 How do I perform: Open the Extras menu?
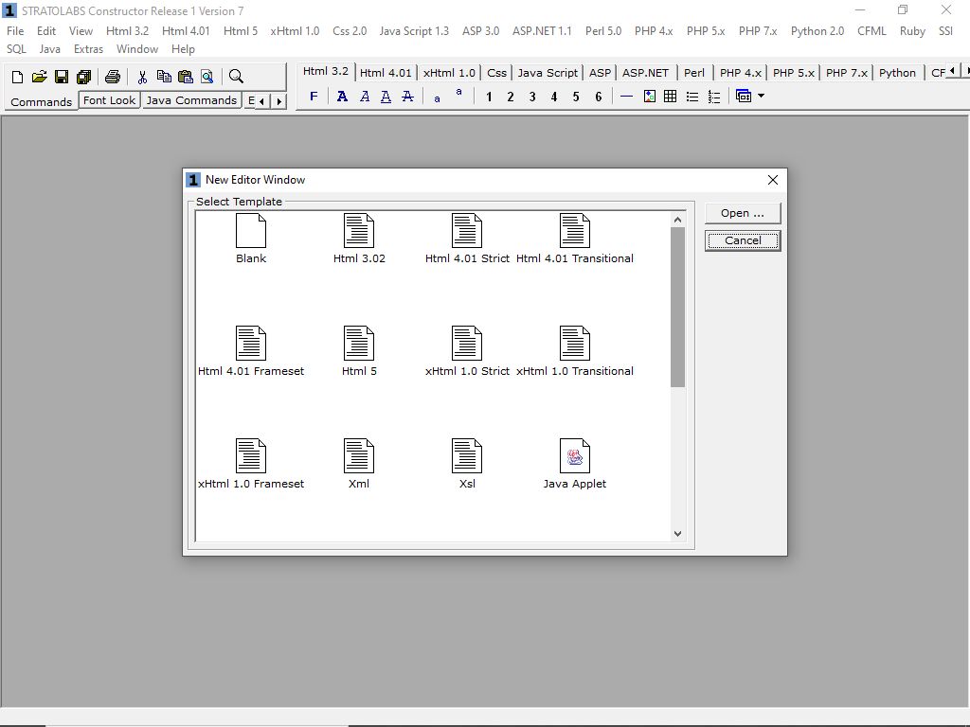88,49
